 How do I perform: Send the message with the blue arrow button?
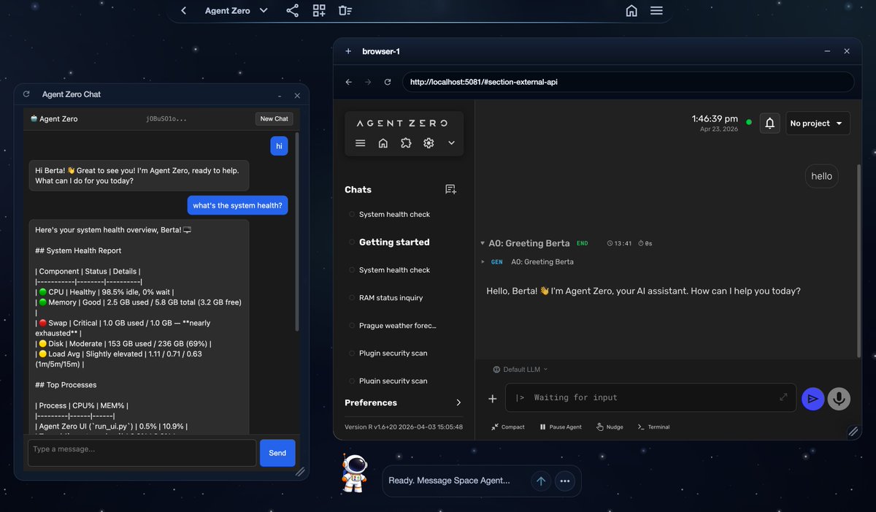point(812,398)
